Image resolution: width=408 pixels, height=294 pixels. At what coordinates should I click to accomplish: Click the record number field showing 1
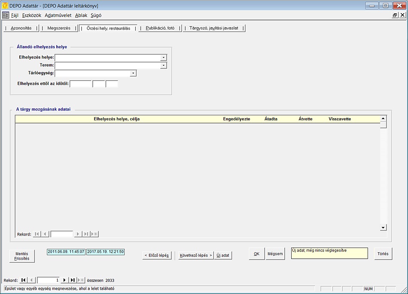point(48,280)
